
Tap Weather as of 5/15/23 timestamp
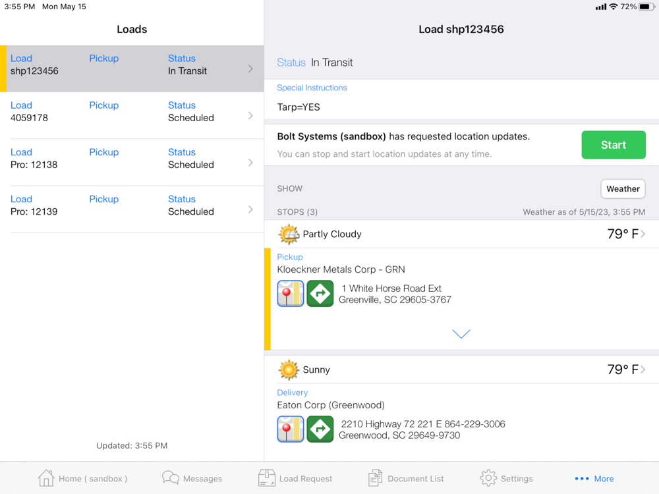(584, 212)
